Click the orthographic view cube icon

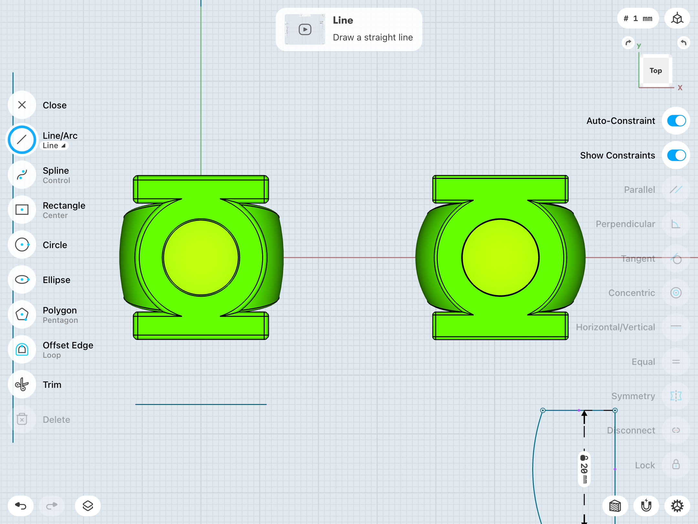[677, 18]
